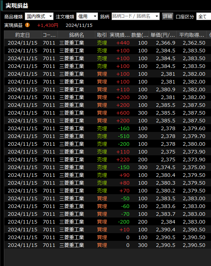Click the price cell 2,383.6
Screen dimensions: 211x266
click(165, 206)
